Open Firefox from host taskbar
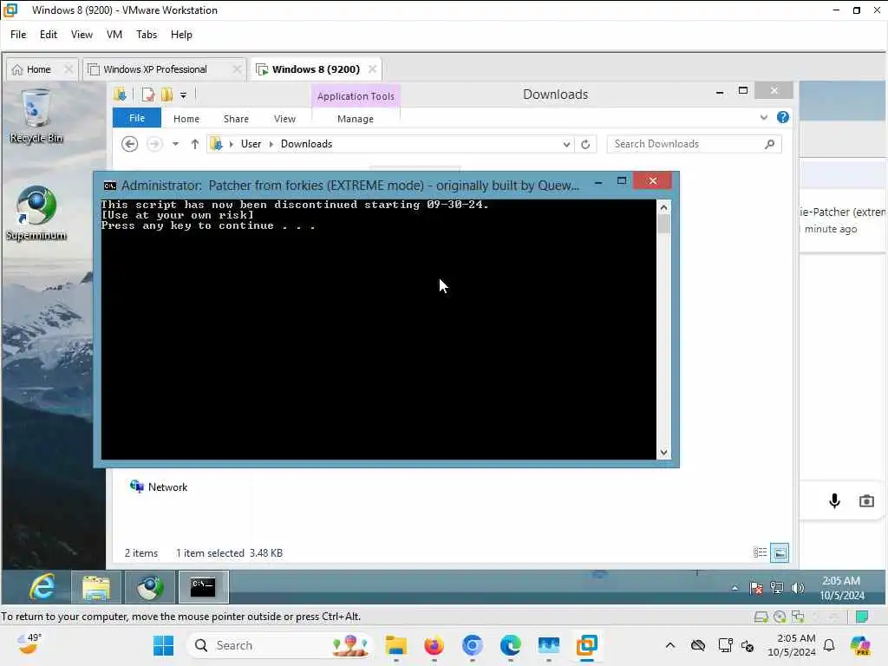This screenshot has width=888, height=666. click(434, 645)
